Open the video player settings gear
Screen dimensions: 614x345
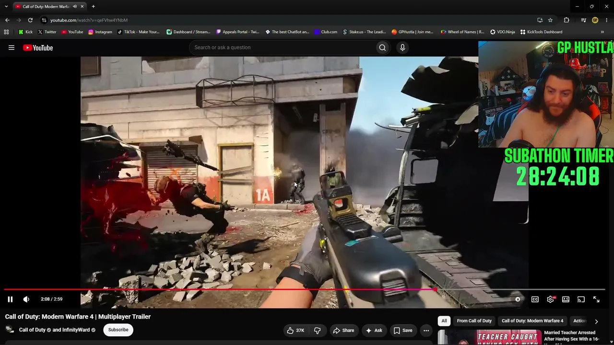coord(551,299)
